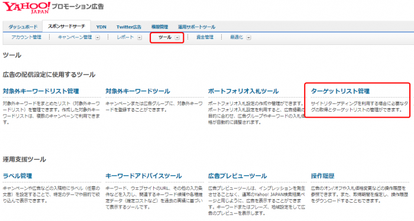Image resolution: width=414 pixels, height=221 pixels.
Task: Click the description under ターゲットリスト管理
Action: tap(360, 106)
